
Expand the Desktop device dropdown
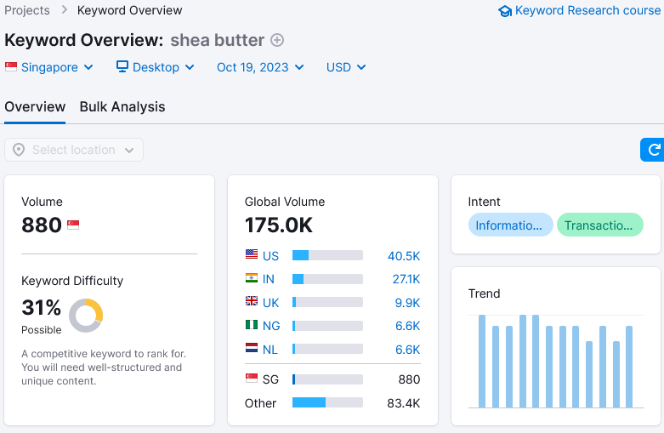(x=156, y=67)
